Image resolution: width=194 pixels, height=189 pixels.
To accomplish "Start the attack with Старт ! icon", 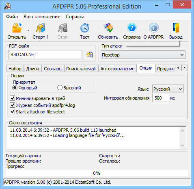I will (x=40, y=28).
